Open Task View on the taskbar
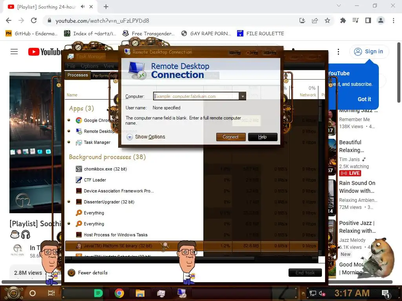Viewport: 402px width, 301px height. point(51,293)
